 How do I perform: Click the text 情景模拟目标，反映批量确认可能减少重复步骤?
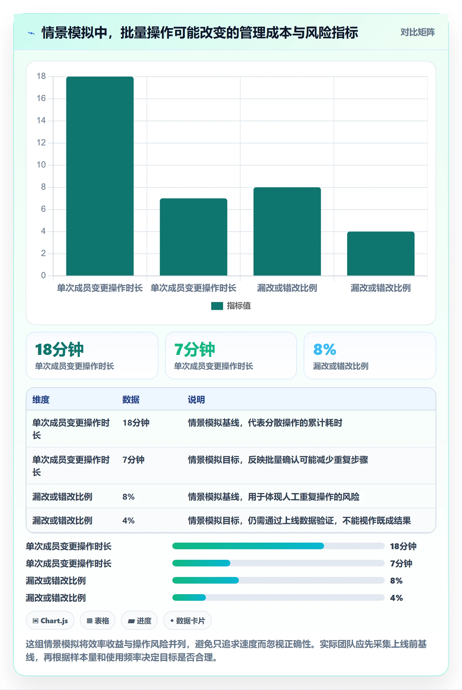pos(278,460)
